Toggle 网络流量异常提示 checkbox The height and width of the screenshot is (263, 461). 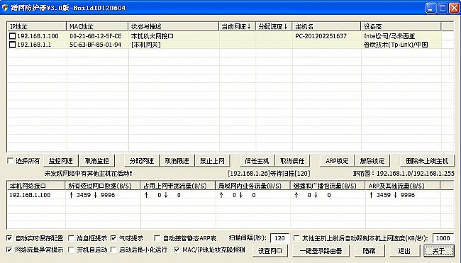(9, 250)
